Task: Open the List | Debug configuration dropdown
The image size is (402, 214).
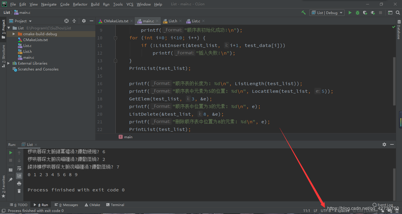Action: point(327,13)
